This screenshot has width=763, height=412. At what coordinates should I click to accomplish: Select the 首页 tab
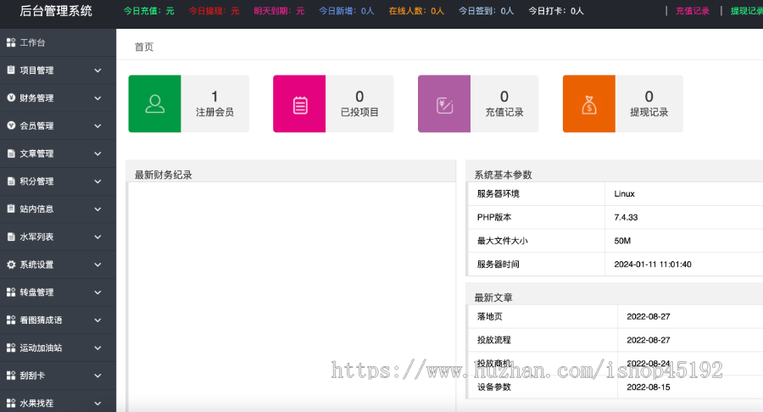(144, 47)
